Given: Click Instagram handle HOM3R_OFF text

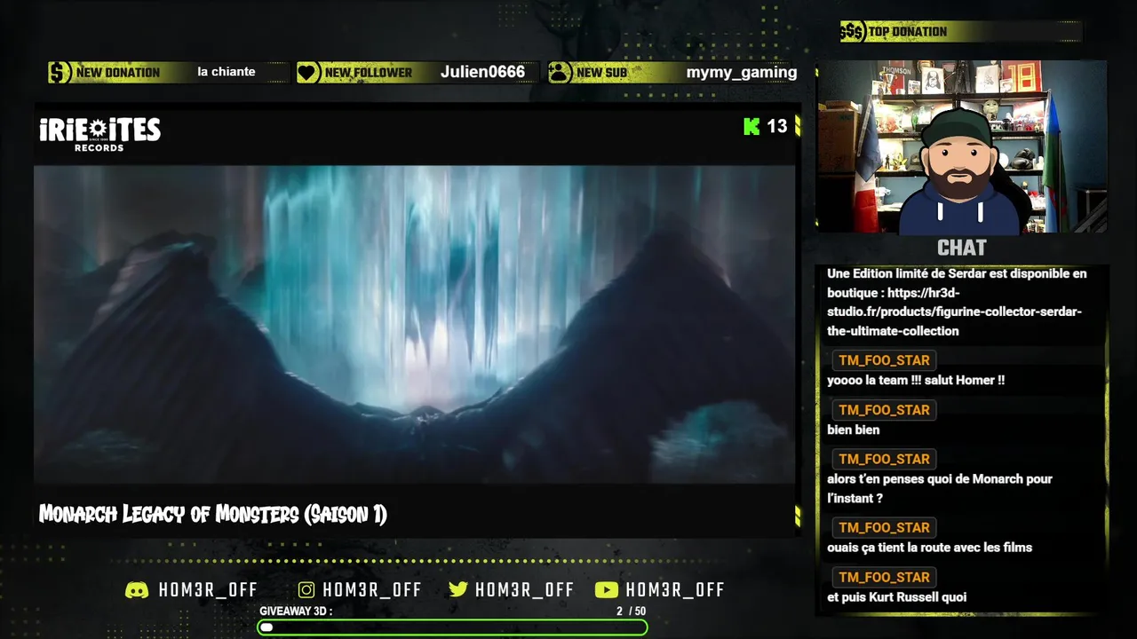Looking at the screenshot, I should click(x=372, y=590).
